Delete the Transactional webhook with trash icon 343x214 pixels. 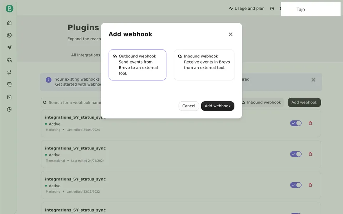(310, 154)
